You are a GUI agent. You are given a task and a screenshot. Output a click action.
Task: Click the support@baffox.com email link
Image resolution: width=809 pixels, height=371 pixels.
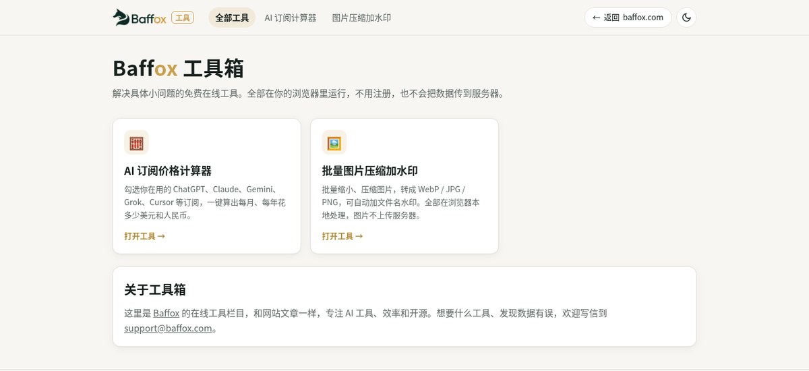(168, 329)
